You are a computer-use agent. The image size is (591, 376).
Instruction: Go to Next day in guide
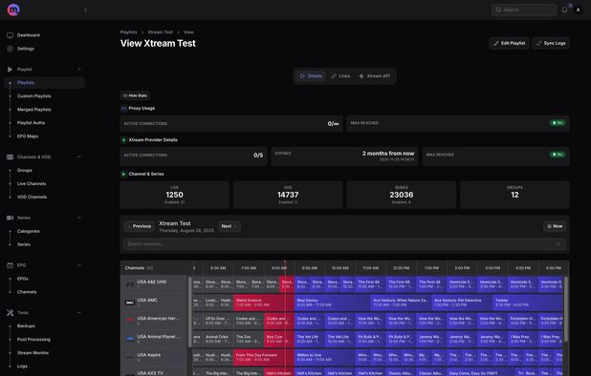(x=230, y=226)
